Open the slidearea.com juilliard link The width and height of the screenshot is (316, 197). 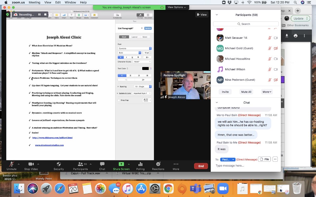coord(52,138)
